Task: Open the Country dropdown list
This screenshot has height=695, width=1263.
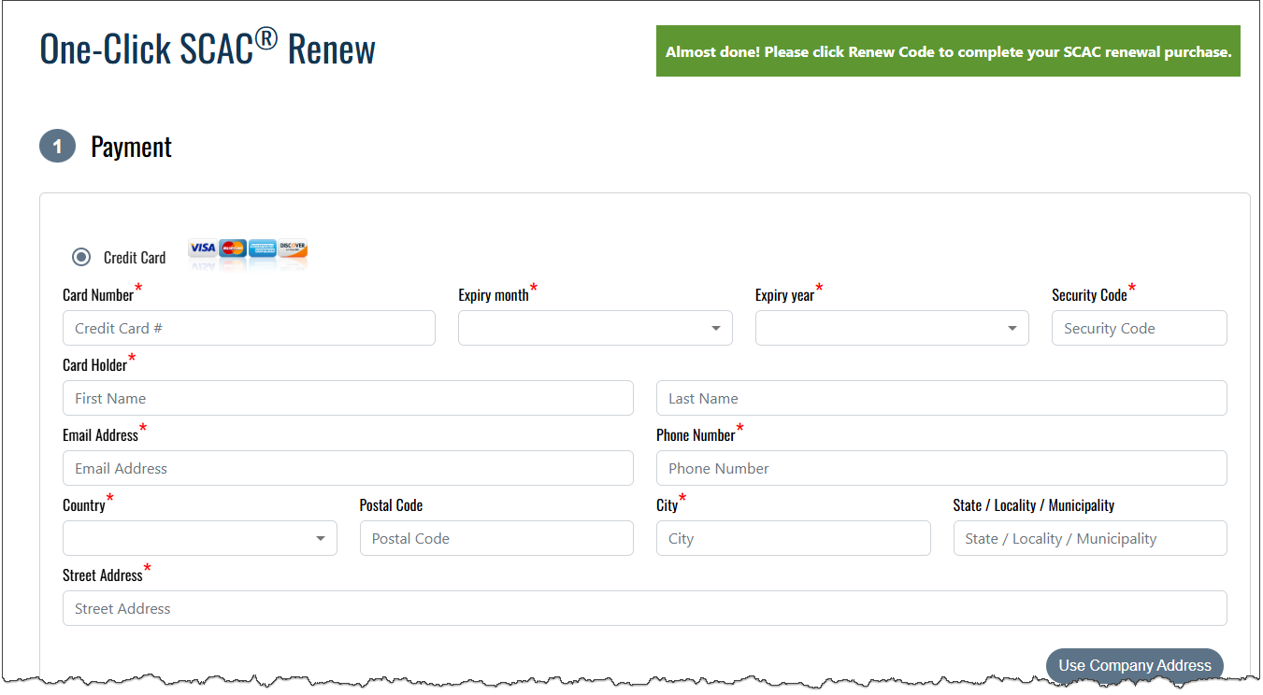Action: [199, 538]
